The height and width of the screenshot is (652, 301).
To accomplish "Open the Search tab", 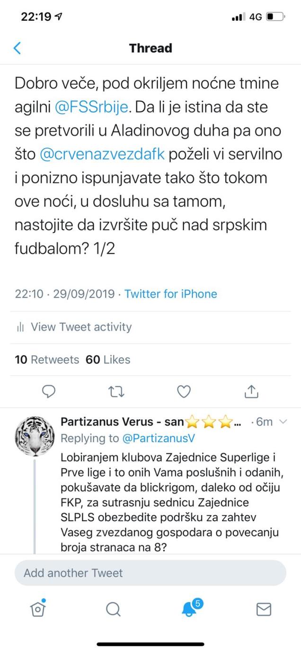I will coord(113,609).
